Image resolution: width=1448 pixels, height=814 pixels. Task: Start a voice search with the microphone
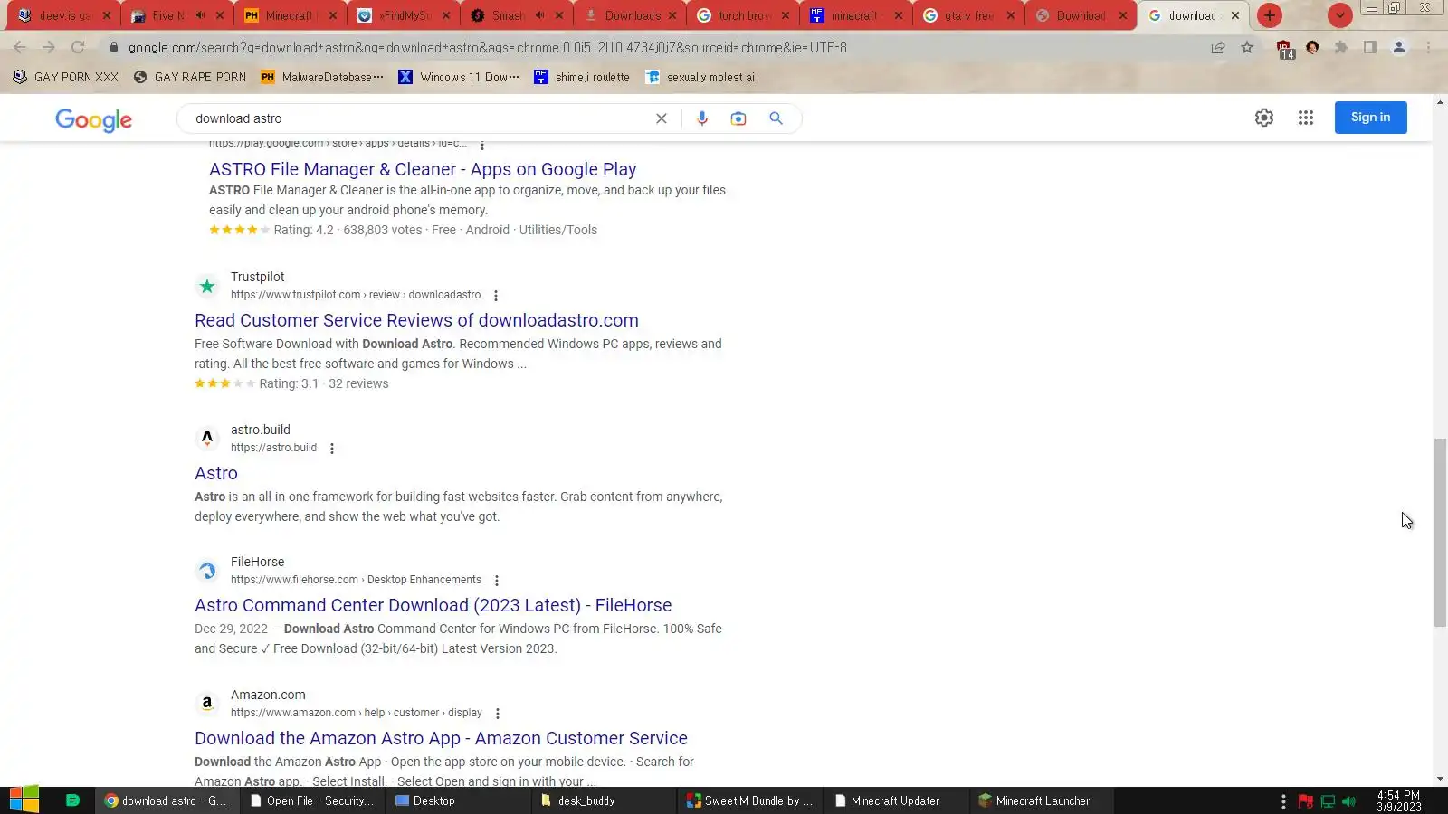click(x=702, y=118)
